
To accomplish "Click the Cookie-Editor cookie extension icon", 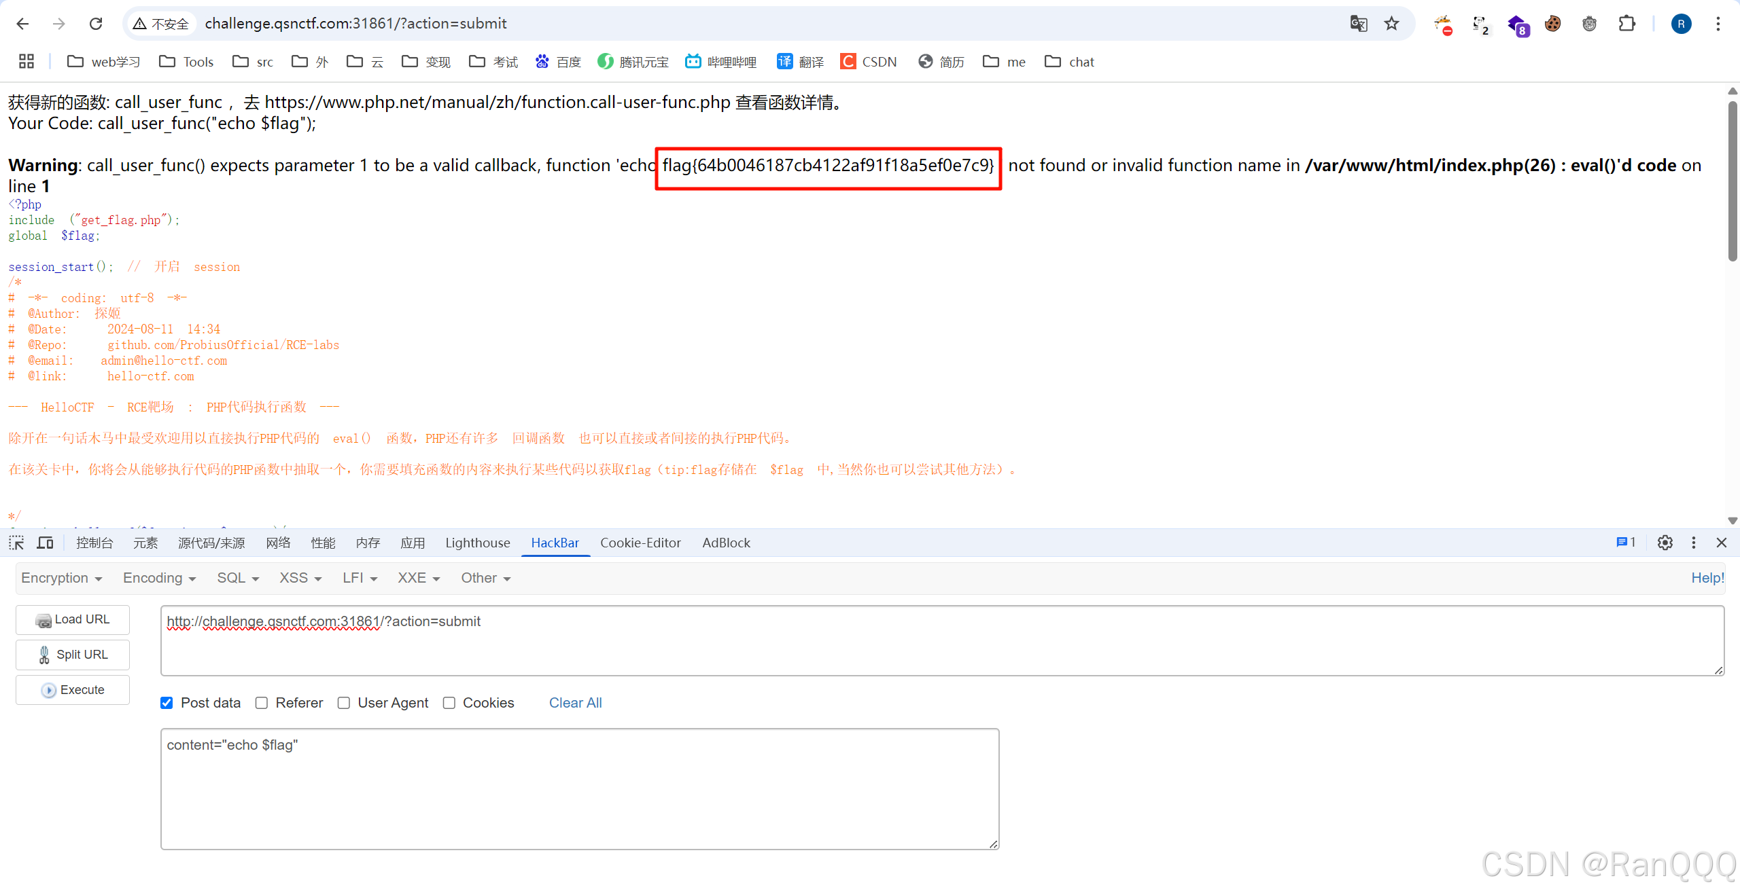I will [x=1554, y=23].
